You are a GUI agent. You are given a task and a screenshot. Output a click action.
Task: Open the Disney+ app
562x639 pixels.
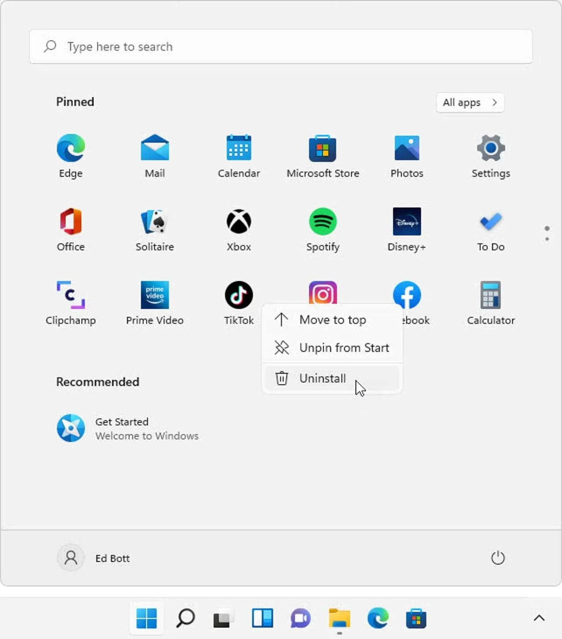tap(407, 228)
